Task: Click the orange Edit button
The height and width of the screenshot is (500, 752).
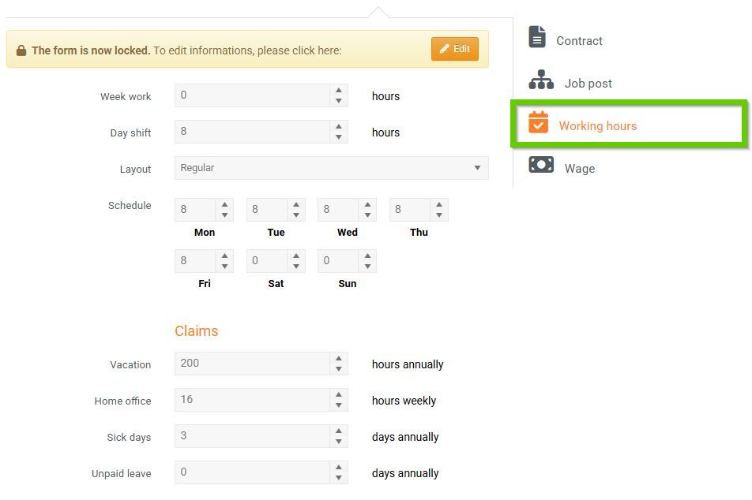Action: [x=455, y=49]
